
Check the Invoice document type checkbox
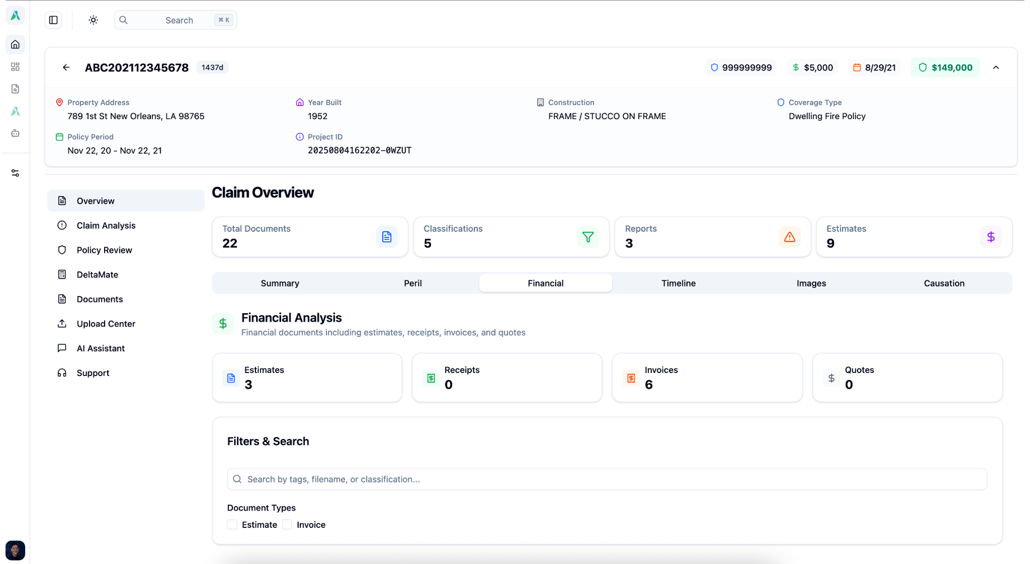(287, 524)
